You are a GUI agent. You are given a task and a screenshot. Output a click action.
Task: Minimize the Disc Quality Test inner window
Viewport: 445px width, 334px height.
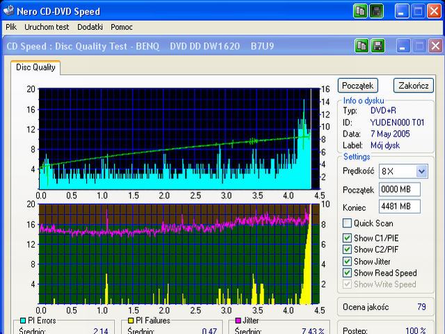tap(403, 46)
